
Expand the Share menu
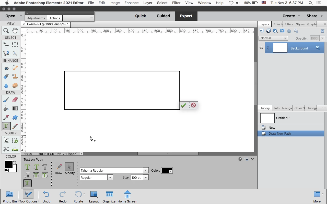point(314,16)
